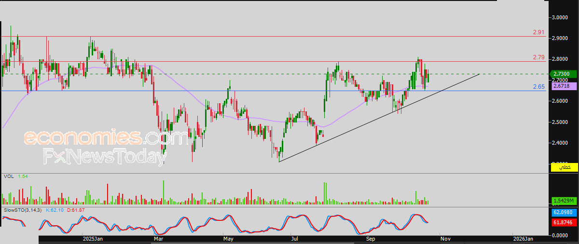Click the 0.0000 label on the stochastic axis
Image resolution: width=579 pixels, height=244 pixels.
coord(561,235)
